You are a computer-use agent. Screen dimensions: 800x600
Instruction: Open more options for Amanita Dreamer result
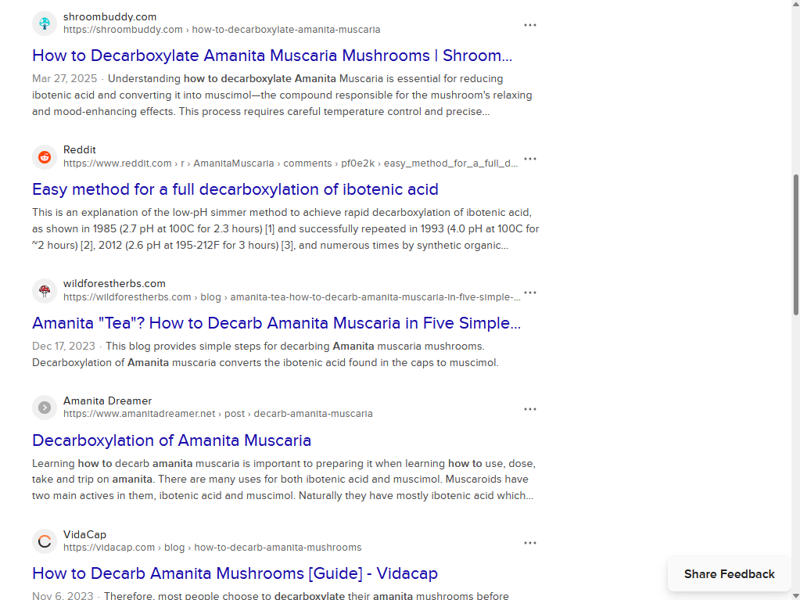coord(530,409)
